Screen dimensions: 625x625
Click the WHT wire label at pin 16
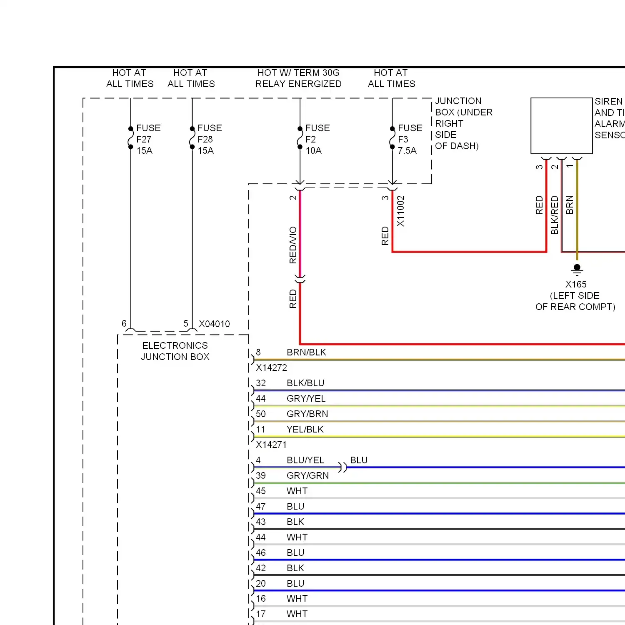pyautogui.click(x=297, y=598)
